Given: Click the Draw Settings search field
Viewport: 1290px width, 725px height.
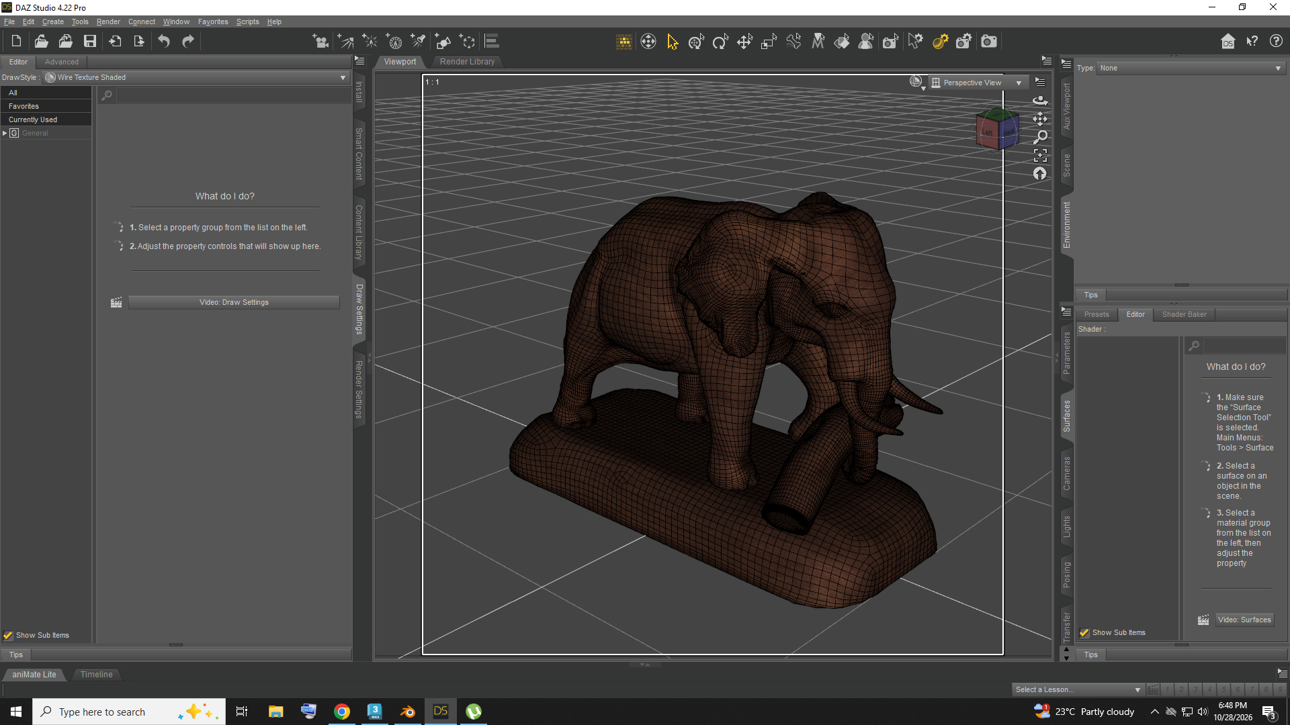Looking at the screenshot, I should pos(232,95).
